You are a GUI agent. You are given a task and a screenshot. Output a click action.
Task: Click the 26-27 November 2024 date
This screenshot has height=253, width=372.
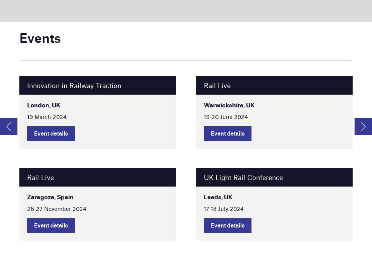[x=57, y=209]
